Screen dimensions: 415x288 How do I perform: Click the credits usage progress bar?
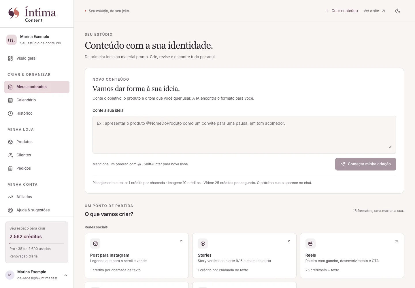37,243
